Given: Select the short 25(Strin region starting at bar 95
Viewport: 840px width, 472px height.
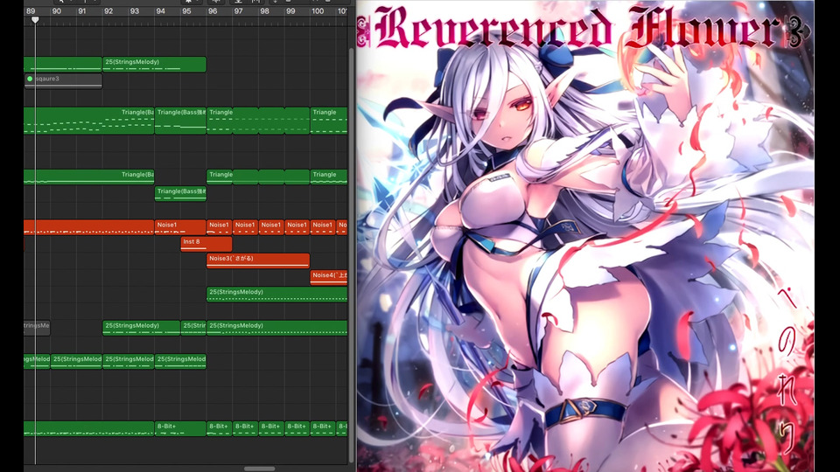Looking at the screenshot, I should pyautogui.click(x=193, y=328).
